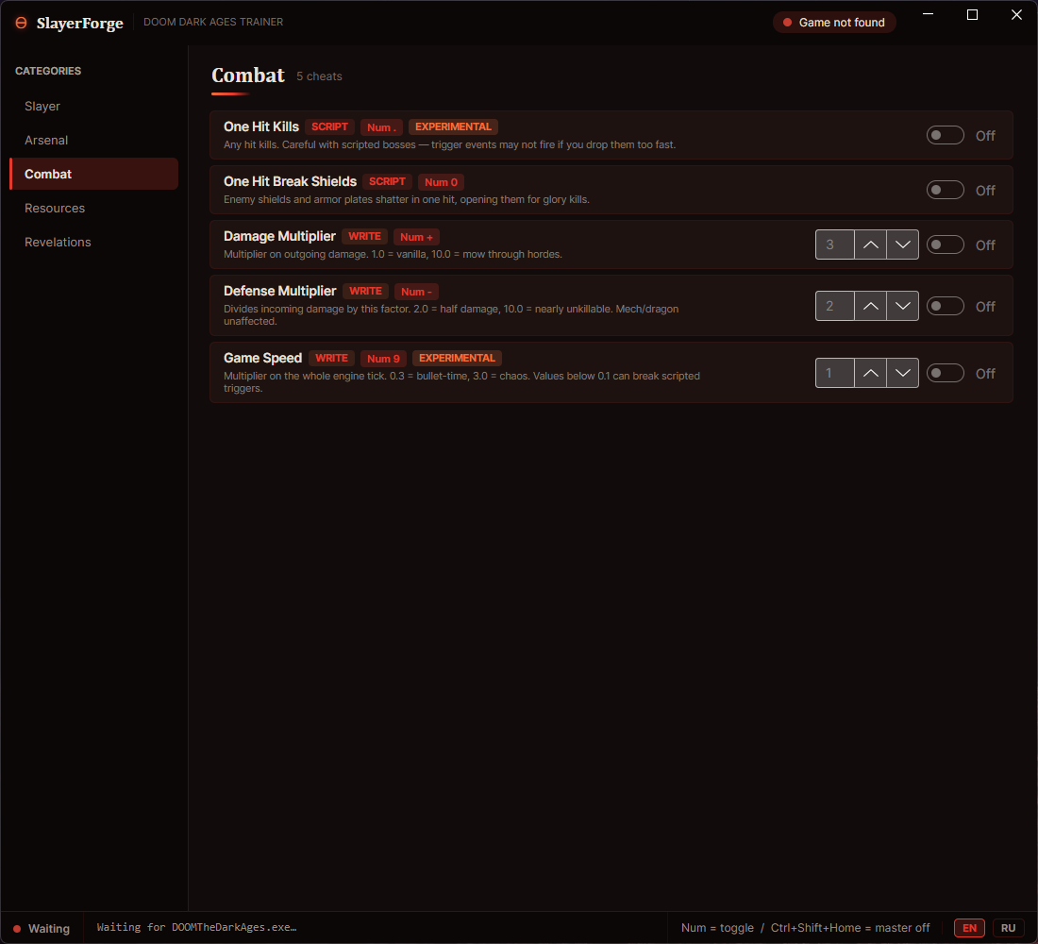Raise Game Speed with up arrow
The width and height of the screenshot is (1038, 944).
(x=870, y=373)
